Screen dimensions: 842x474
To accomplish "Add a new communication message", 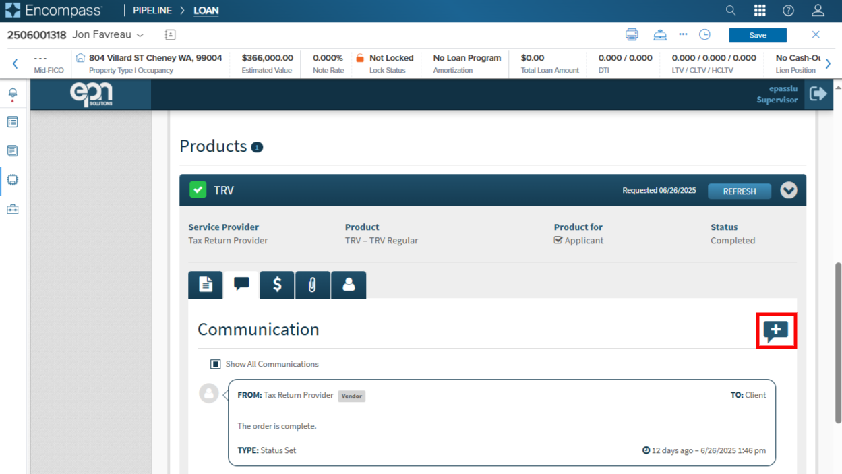I will 776,331.
